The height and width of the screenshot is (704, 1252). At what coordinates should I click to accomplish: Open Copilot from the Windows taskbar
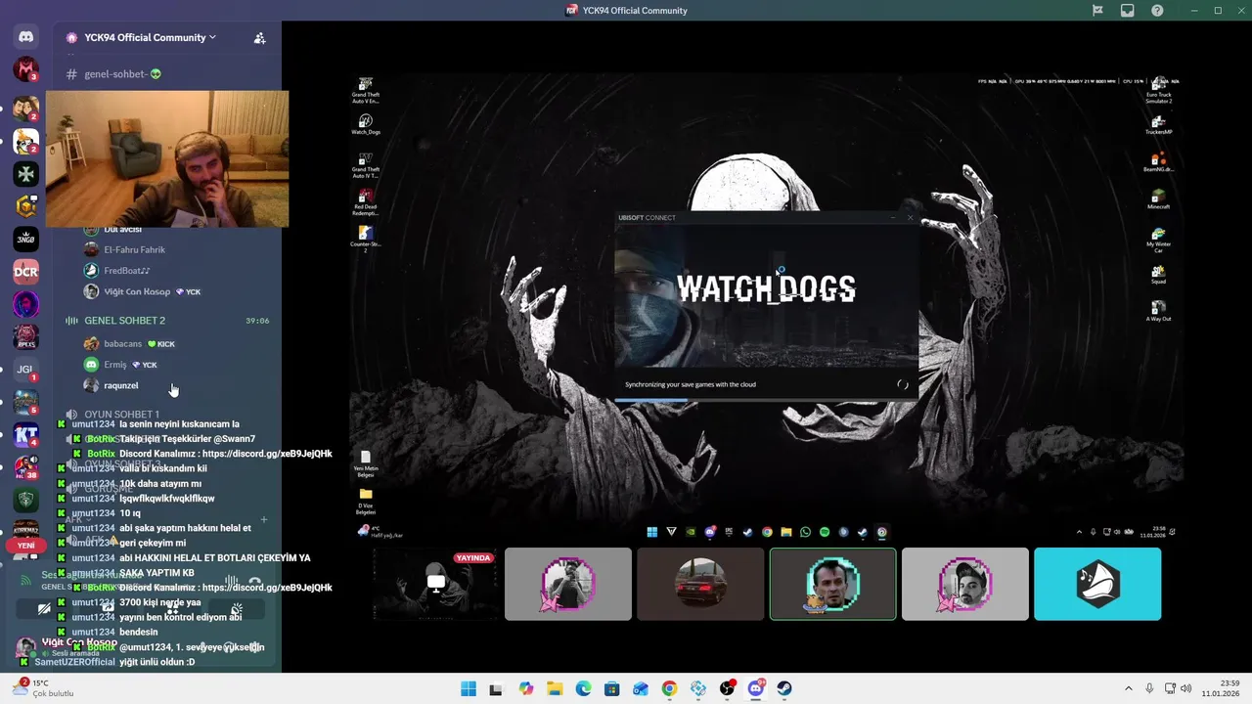click(x=526, y=688)
